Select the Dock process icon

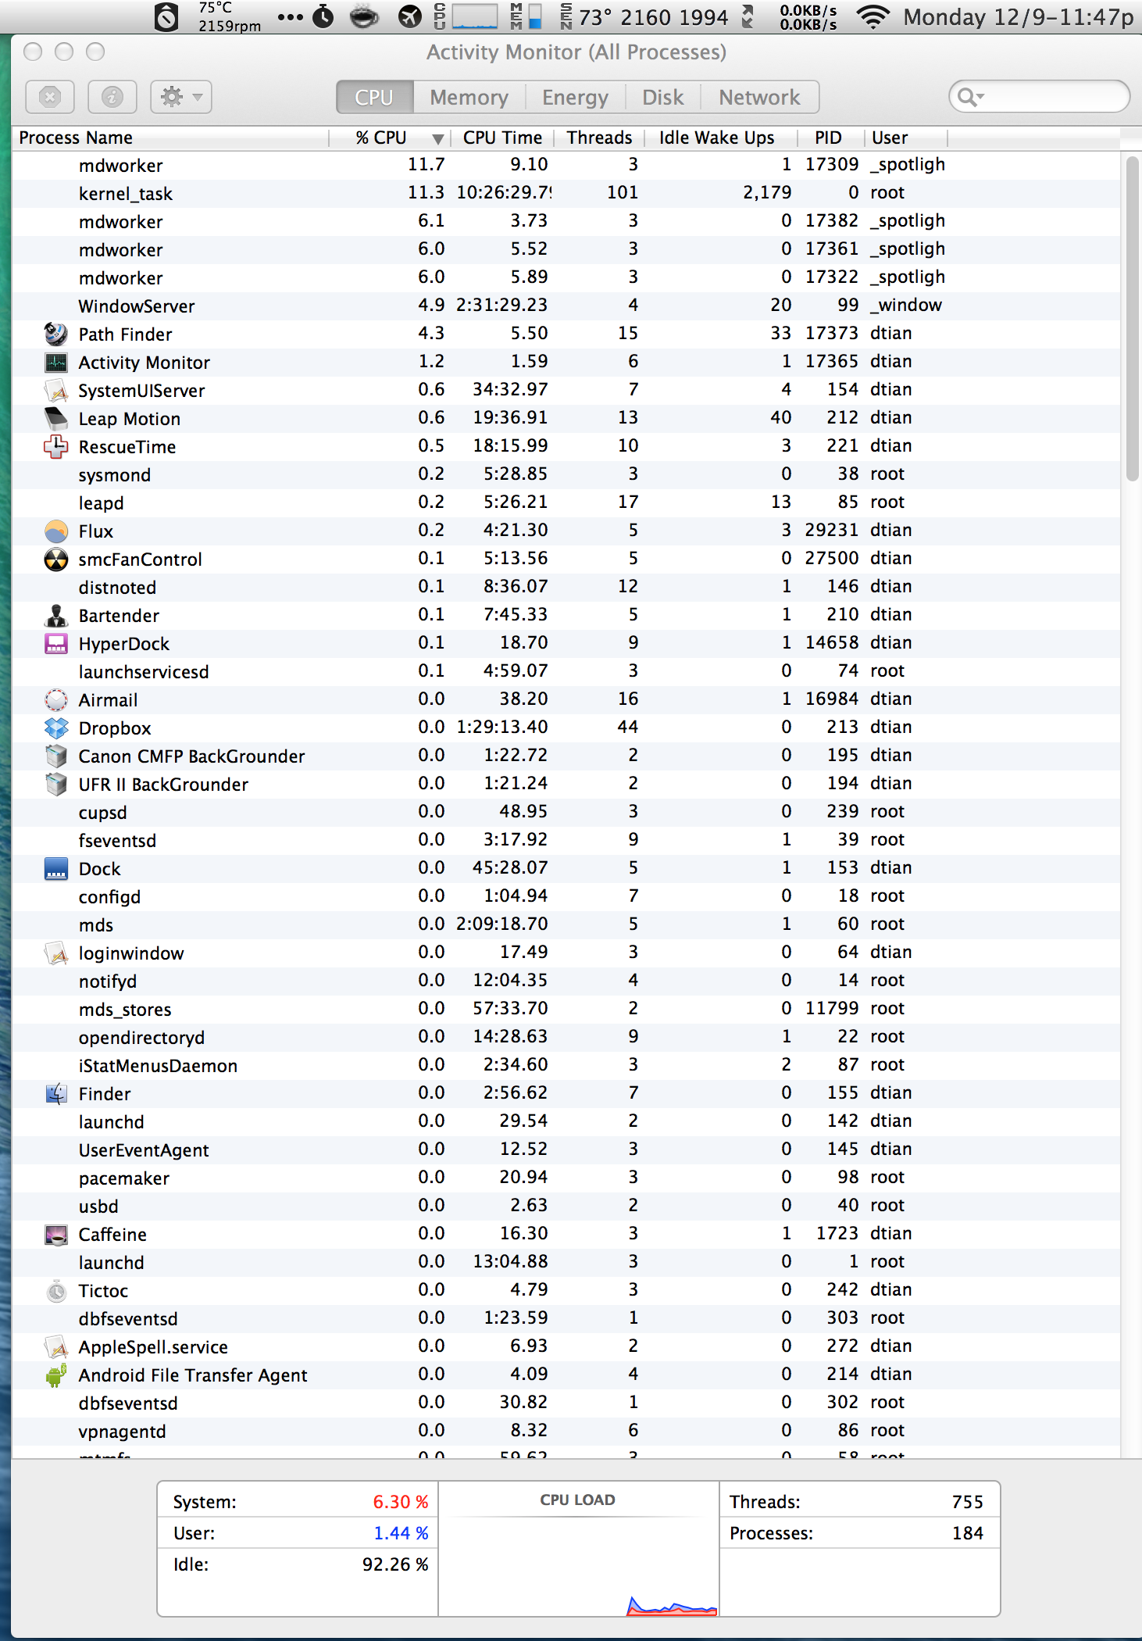click(56, 869)
